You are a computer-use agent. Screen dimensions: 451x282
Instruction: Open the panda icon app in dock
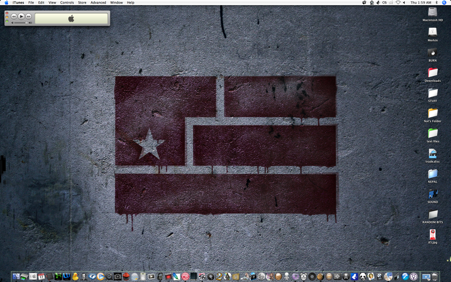(x=362, y=276)
